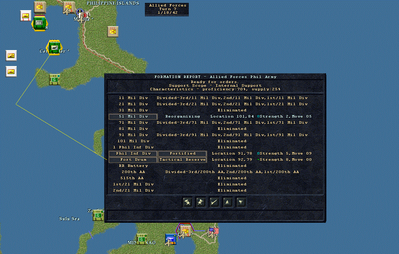Click the Ready for orders status line
This screenshot has width=399, height=254.
215,82
